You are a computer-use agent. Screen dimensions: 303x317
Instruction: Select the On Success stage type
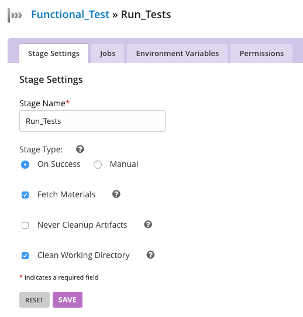(x=25, y=165)
